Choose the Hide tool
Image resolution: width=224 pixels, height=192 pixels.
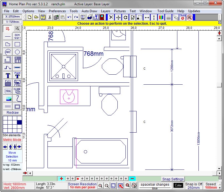point(8,91)
